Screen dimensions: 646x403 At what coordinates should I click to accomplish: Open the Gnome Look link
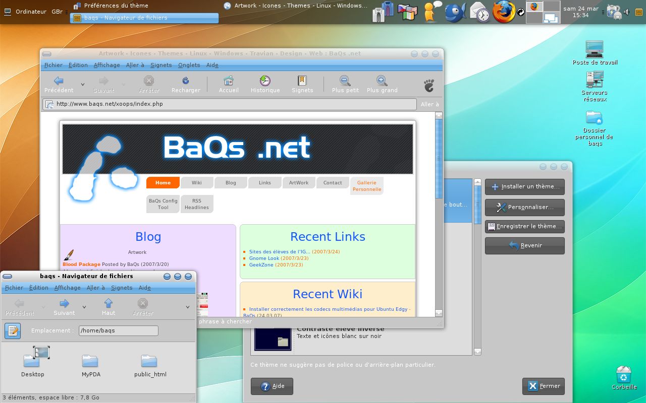[264, 258]
